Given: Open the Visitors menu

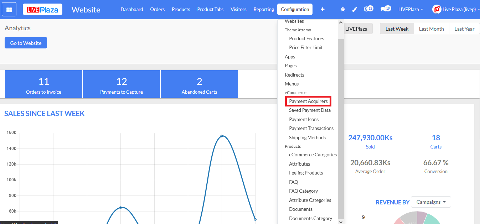Looking at the screenshot, I should coord(238,9).
